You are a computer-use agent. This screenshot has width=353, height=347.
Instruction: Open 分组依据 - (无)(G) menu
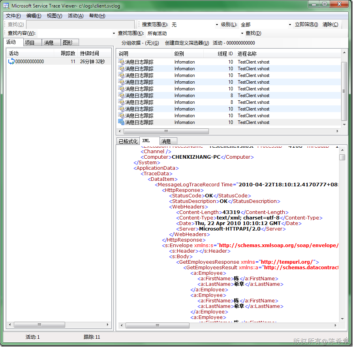pos(140,43)
